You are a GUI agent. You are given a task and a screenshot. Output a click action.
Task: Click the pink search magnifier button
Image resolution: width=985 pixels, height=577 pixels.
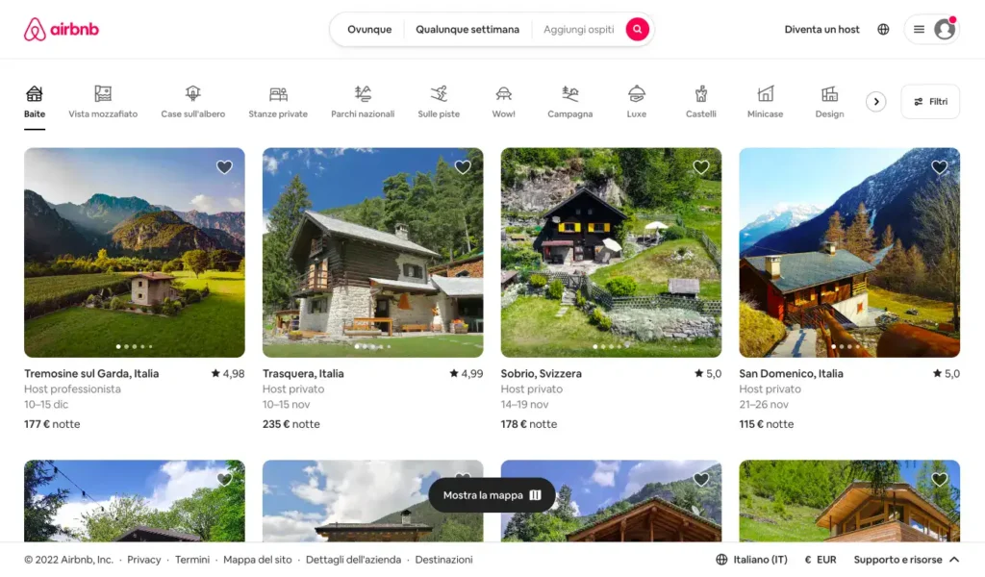(x=637, y=29)
